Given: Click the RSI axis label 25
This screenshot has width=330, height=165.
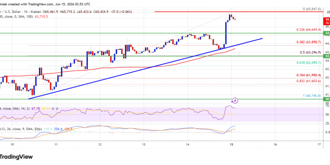Looking at the screenshot, I should tap(327, 123).
